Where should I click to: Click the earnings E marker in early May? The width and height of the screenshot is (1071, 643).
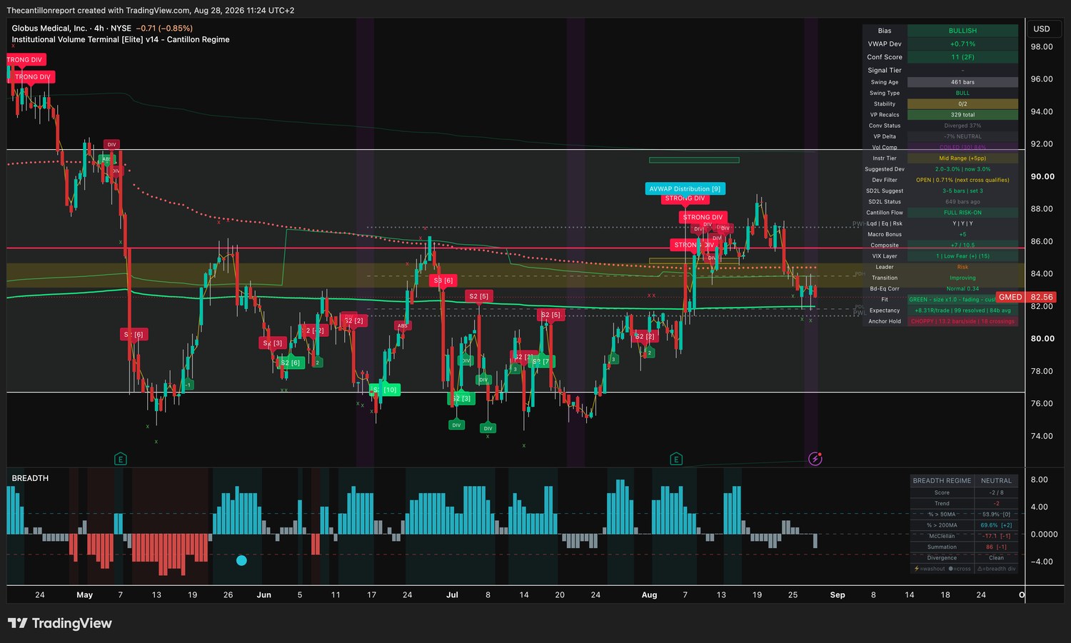tap(121, 459)
